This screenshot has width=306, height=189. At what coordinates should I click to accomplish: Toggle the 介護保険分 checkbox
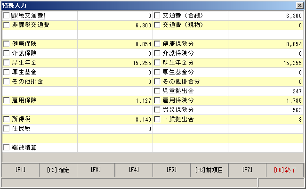pos(157,53)
